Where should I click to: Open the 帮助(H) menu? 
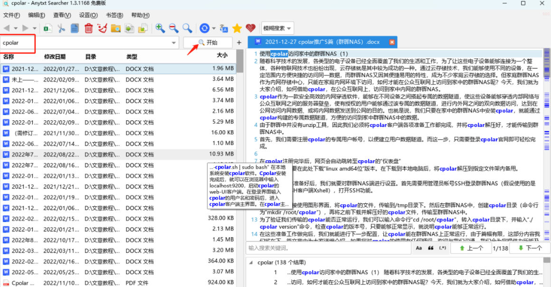140,15
